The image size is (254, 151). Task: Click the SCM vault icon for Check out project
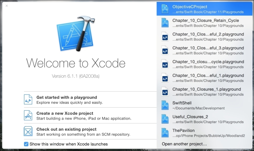pyautogui.click(x=28, y=131)
